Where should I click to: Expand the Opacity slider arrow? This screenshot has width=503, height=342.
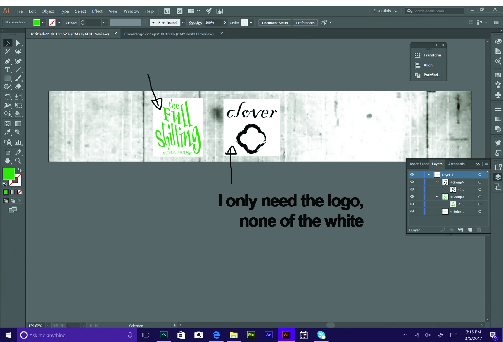[x=225, y=23]
